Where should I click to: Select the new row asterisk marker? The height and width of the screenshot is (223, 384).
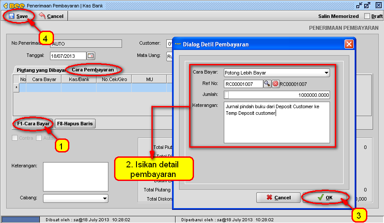tap(16, 88)
